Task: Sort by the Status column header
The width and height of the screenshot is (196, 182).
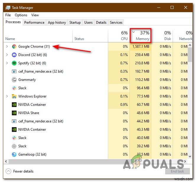Action: coord(90,36)
